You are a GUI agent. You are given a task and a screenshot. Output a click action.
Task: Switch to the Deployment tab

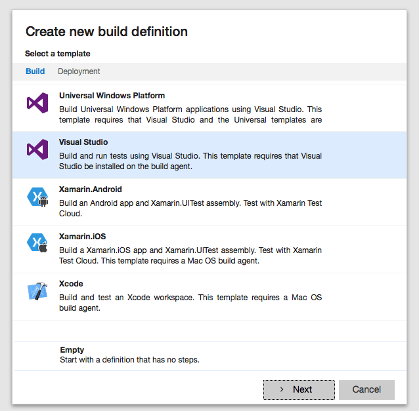(79, 71)
